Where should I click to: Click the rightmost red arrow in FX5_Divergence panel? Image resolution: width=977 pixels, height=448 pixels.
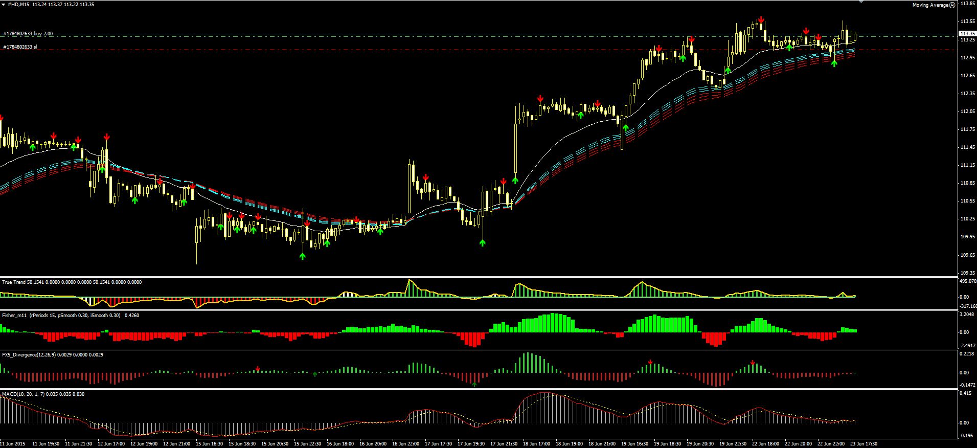[x=753, y=363]
